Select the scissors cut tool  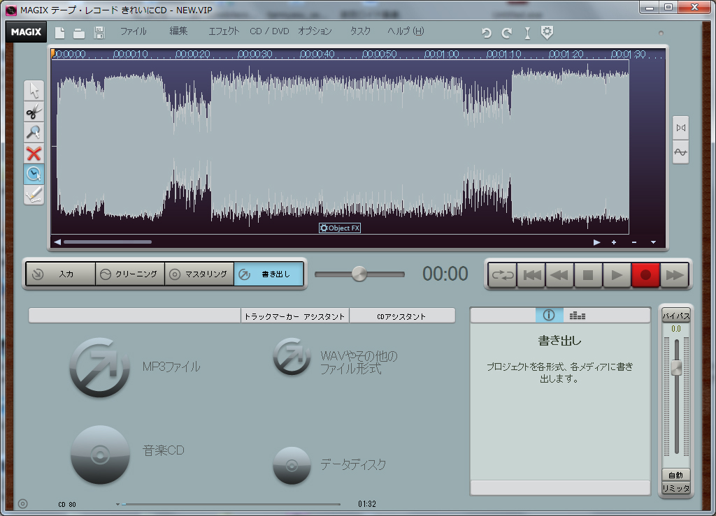pyautogui.click(x=34, y=111)
